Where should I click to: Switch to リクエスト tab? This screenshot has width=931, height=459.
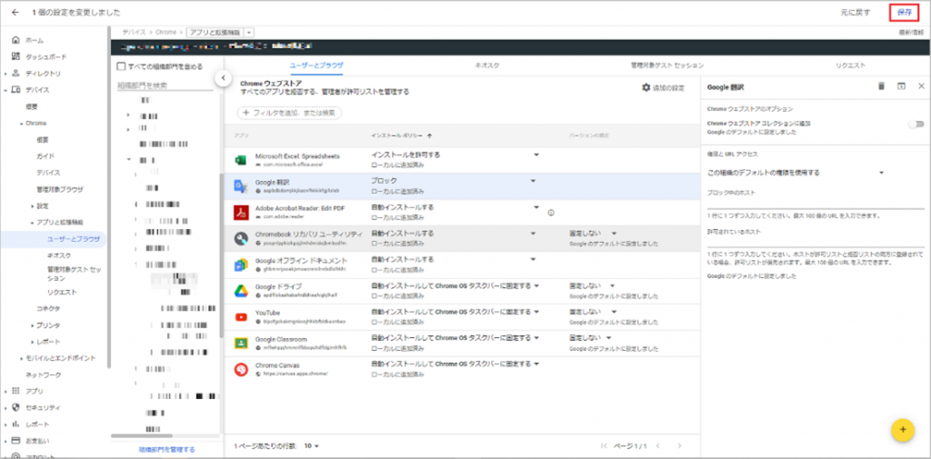[850, 66]
